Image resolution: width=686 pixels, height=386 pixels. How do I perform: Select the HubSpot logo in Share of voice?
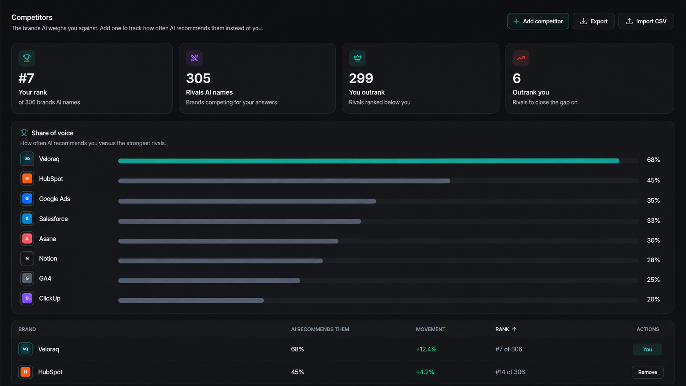point(27,179)
